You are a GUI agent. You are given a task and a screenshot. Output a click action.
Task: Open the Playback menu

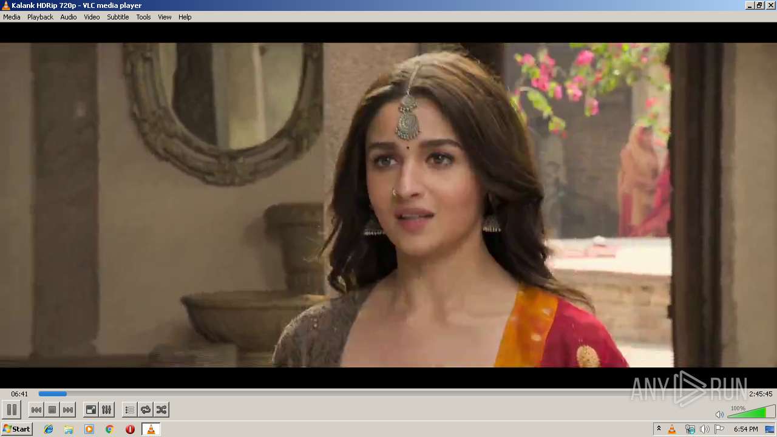[x=40, y=17]
